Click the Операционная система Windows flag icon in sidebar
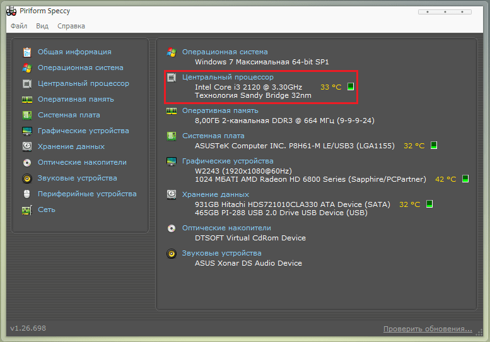This screenshot has height=342, width=490. coord(27,68)
